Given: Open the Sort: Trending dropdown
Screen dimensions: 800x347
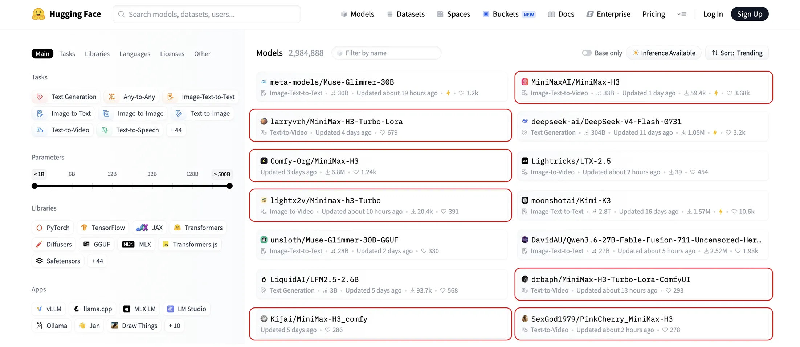Looking at the screenshot, I should 737,53.
